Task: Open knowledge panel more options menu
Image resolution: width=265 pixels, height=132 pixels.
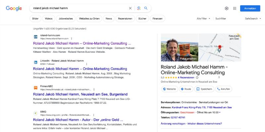Action: (219, 77)
